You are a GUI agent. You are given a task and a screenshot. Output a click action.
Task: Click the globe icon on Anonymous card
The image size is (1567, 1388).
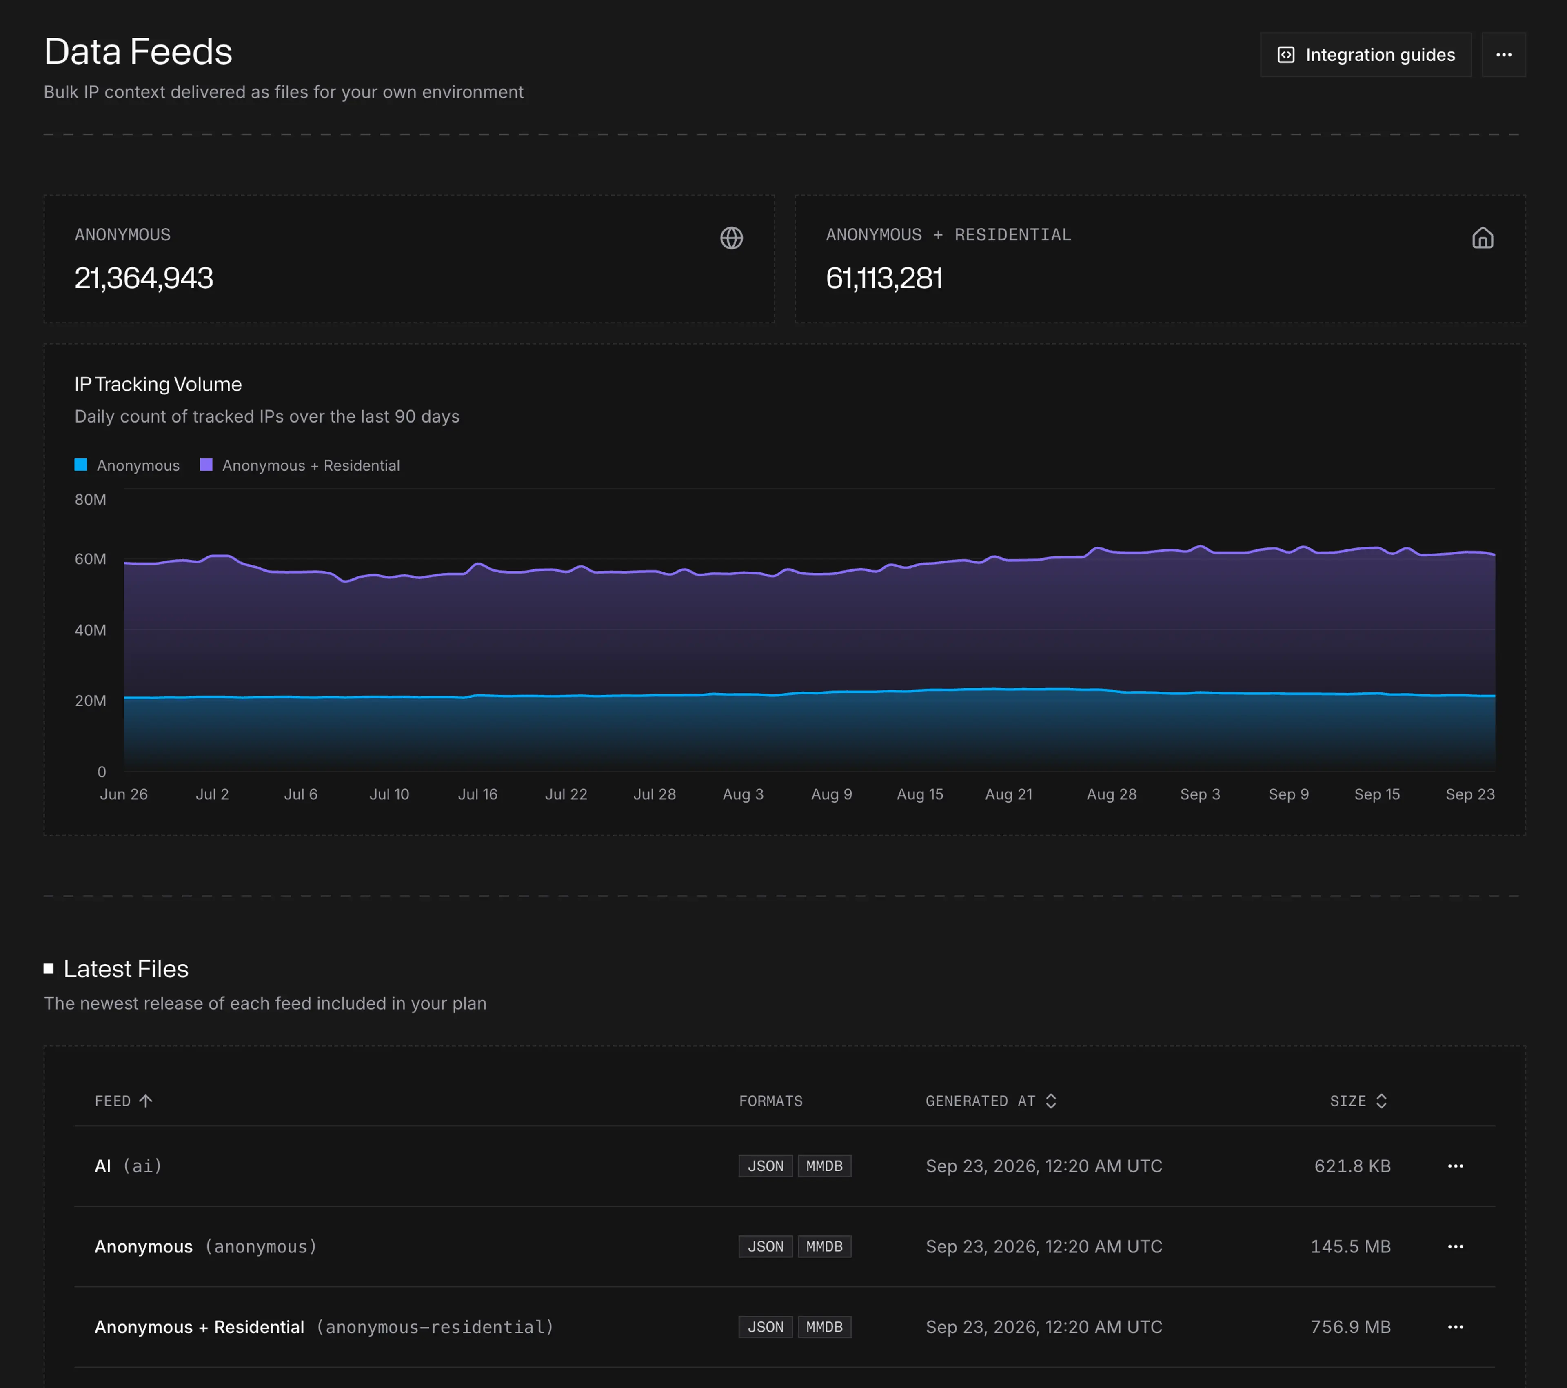[731, 238]
